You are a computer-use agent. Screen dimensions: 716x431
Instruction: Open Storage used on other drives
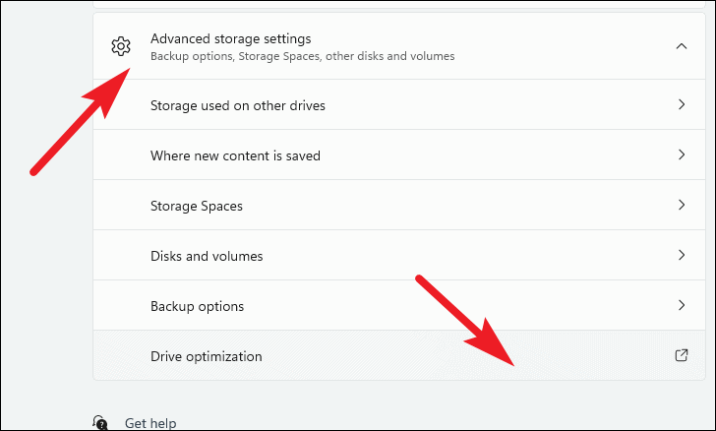399,104
